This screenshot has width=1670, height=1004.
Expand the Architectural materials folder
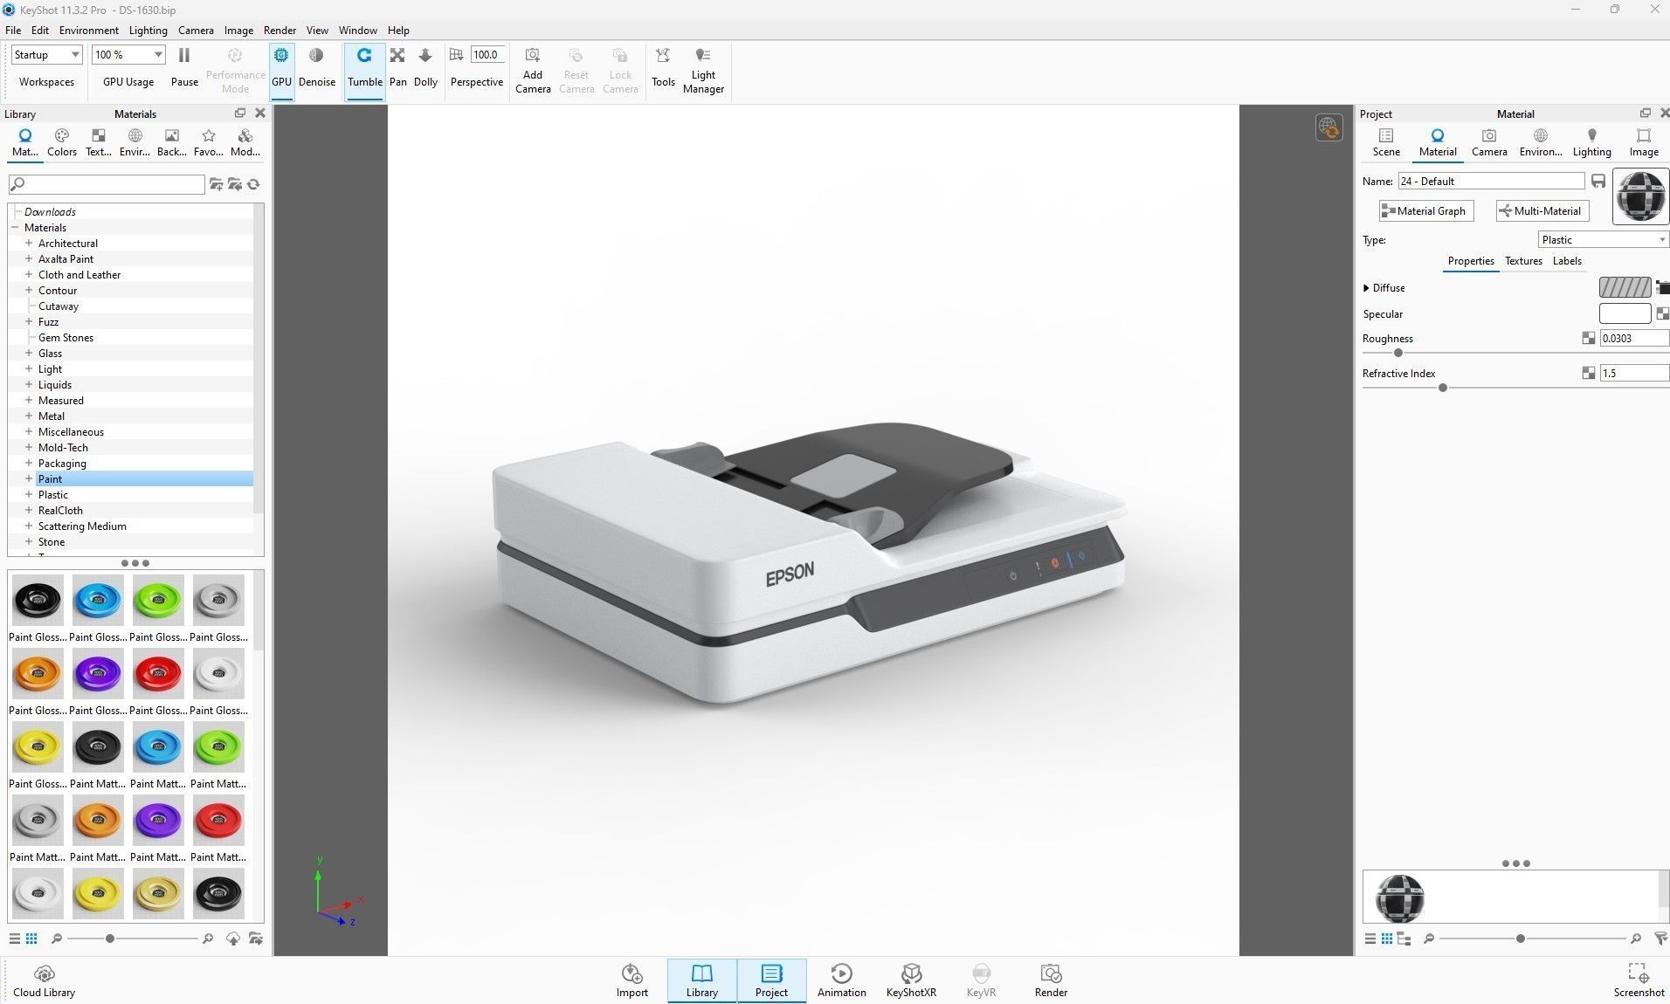point(29,243)
